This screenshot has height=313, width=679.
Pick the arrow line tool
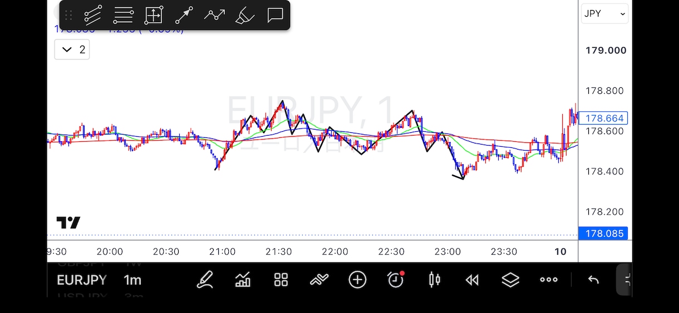tap(184, 15)
